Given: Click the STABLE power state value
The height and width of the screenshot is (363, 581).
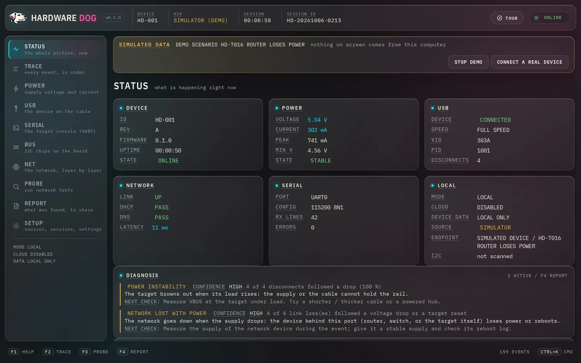Looking at the screenshot, I should pyautogui.click(x=321, y=160).
